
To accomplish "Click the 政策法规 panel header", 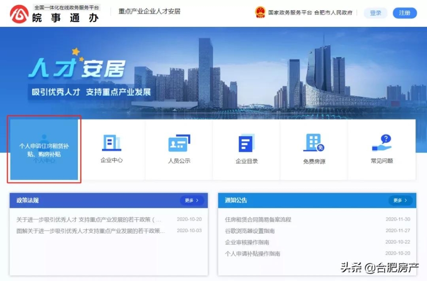I will coord(108,200).
